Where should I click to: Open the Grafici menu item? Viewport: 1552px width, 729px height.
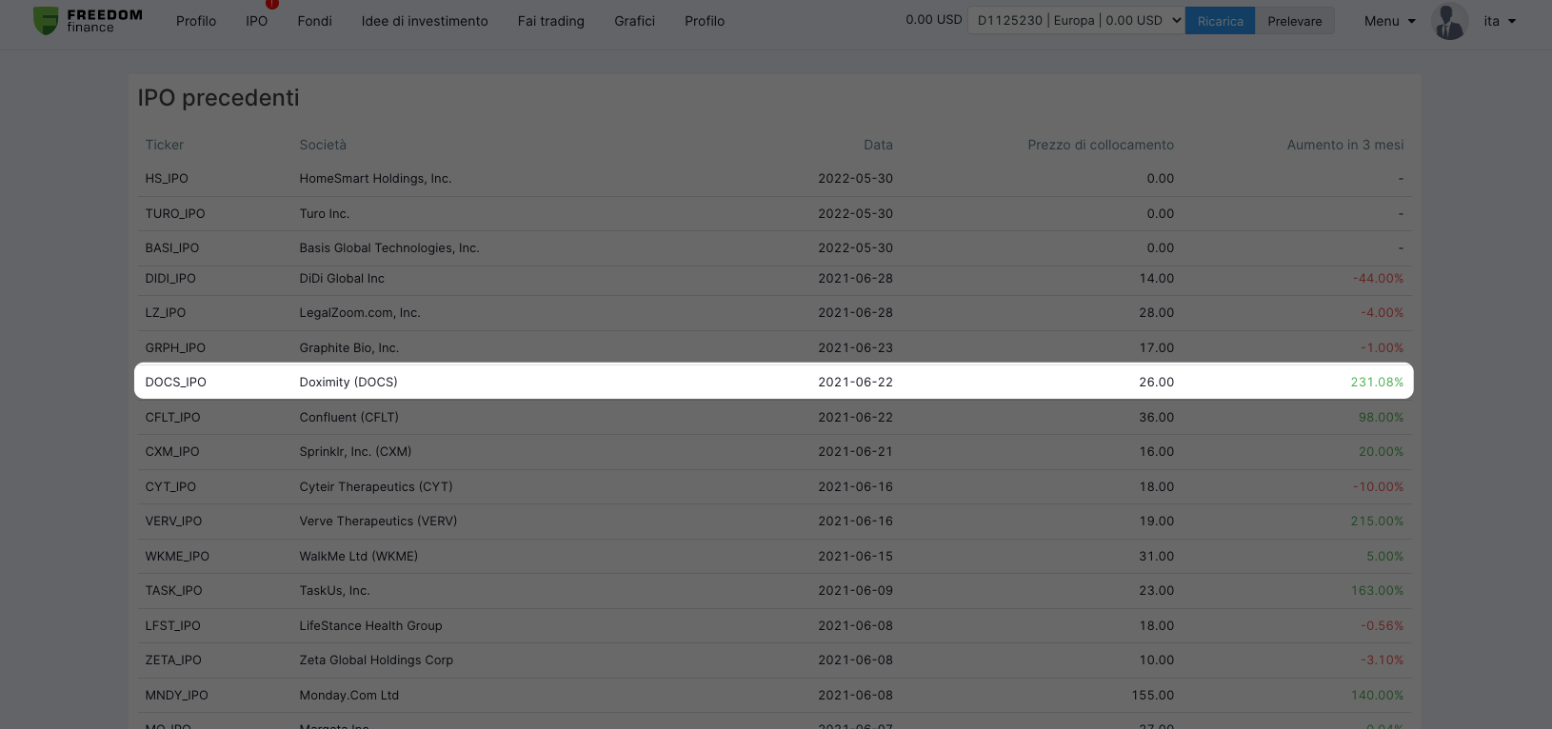click(635, 21)
